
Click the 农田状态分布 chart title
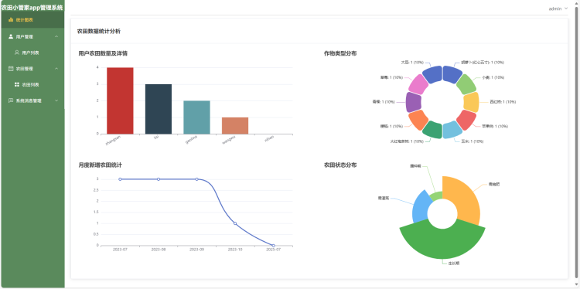click(340, 165)
